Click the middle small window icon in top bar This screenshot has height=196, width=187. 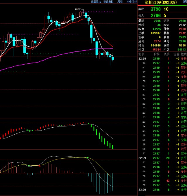pos(131,1)
